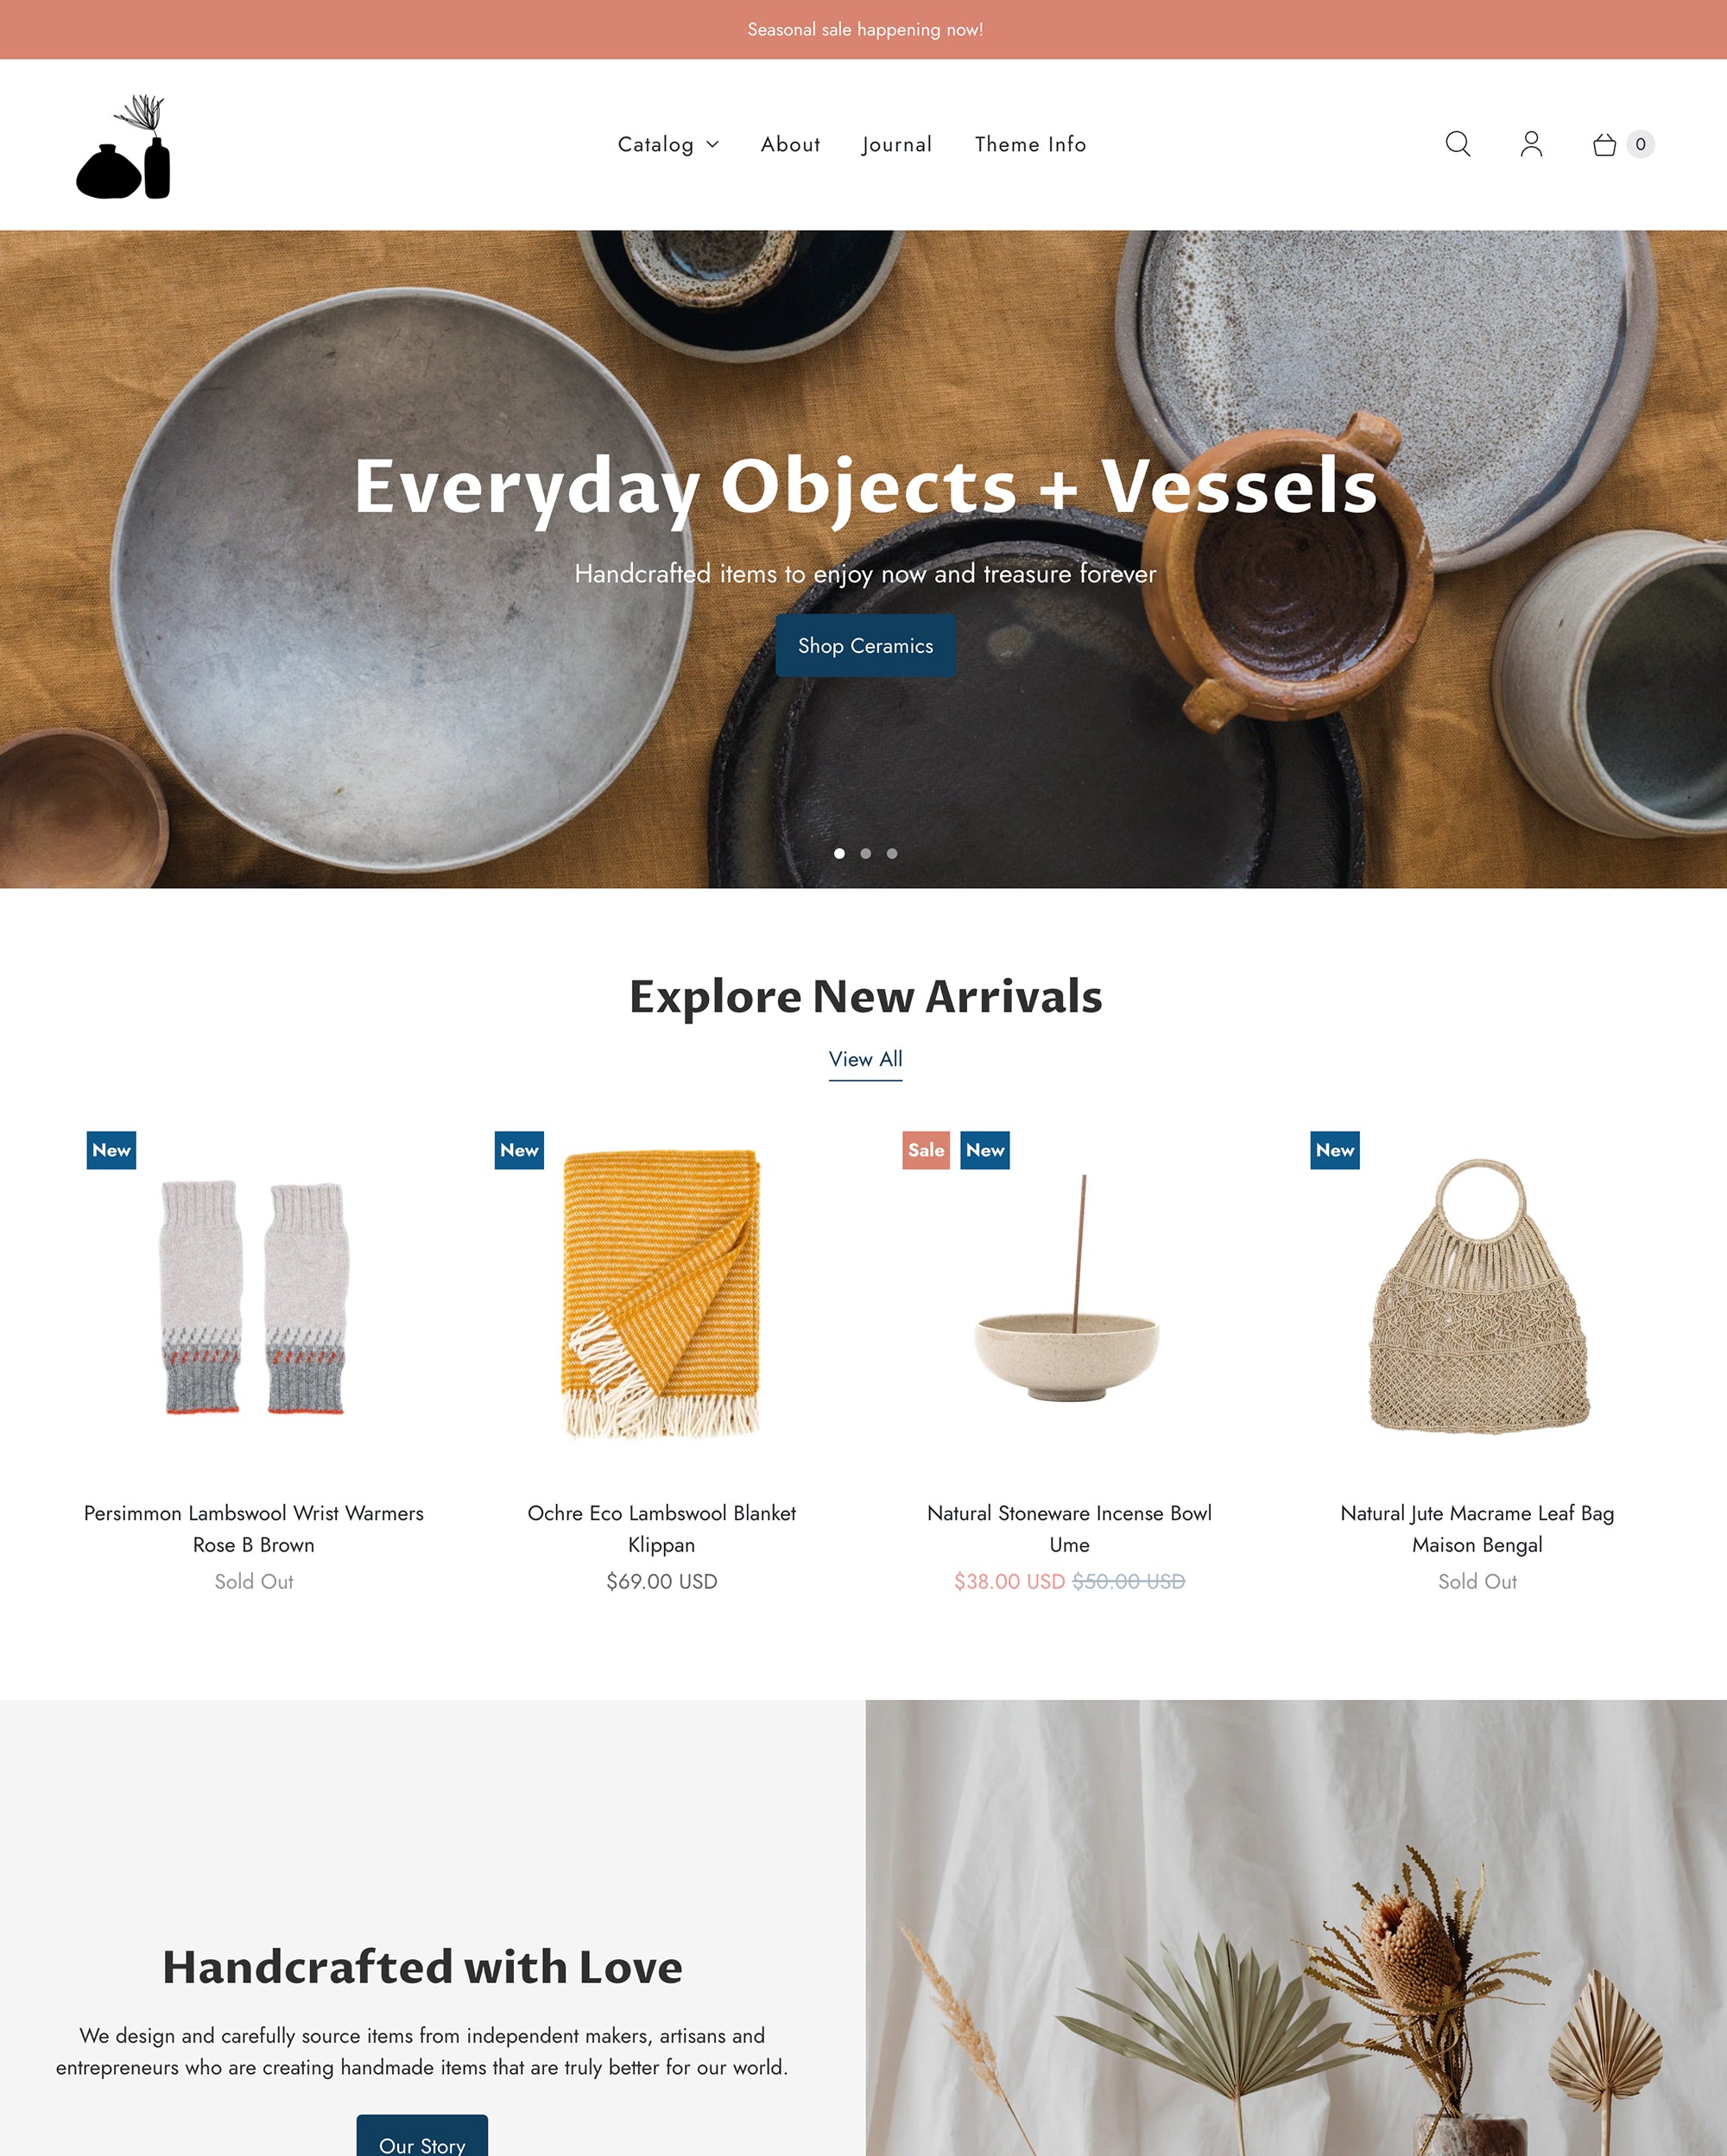Open the search magnifier icon
Viewport: 1727px width, 2156px height.
1458,144
